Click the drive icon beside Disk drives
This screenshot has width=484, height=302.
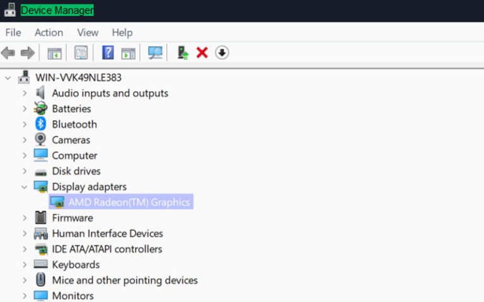click(x=40, y=172)
